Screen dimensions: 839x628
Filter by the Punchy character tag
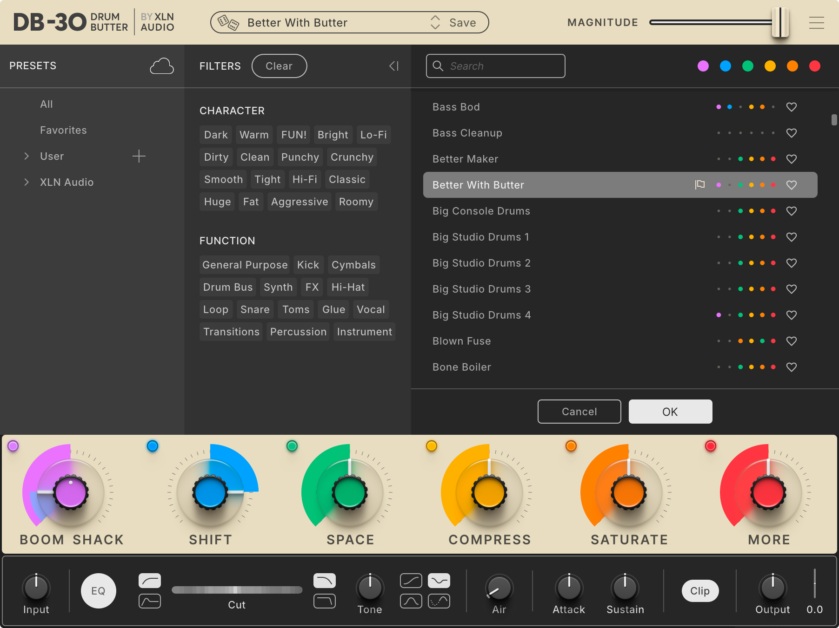[300, 157]
